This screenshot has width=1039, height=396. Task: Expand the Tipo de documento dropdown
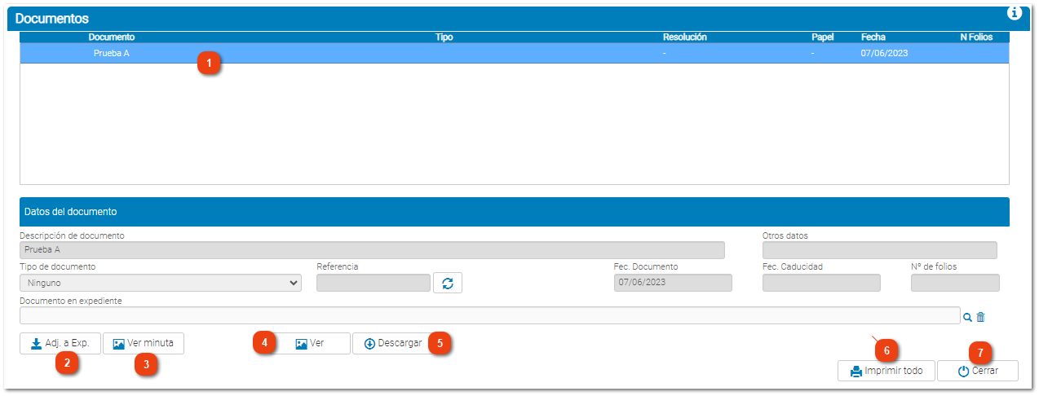161,283
